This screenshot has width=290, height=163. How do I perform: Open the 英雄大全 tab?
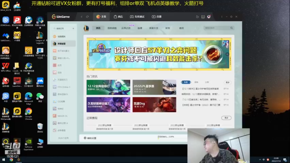pos(153,28)
